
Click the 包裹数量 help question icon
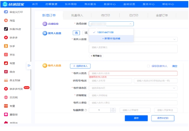85,110
